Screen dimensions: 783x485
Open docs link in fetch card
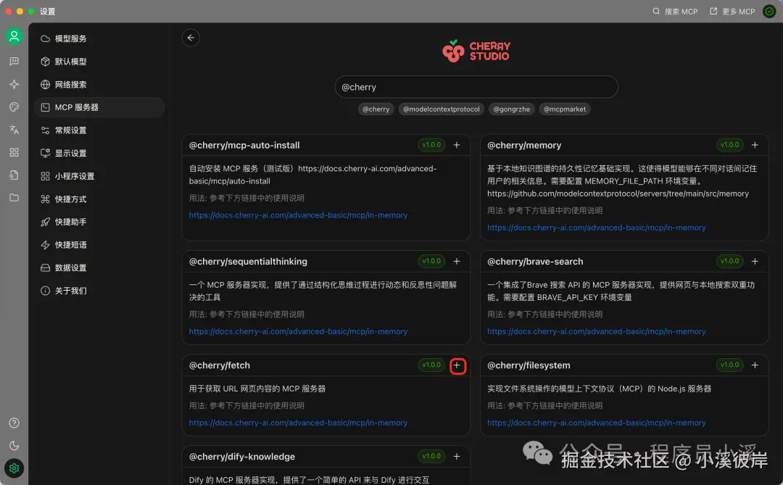[x=298, y=423]
